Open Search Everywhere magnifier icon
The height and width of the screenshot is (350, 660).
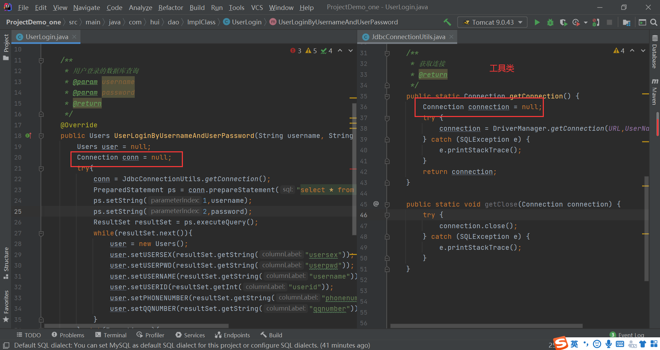point(654,22)
